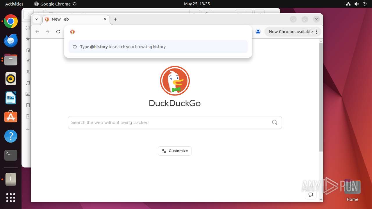Reload the current Chrome page
This screenshot has width=372, height=209.
coord(58,32)
